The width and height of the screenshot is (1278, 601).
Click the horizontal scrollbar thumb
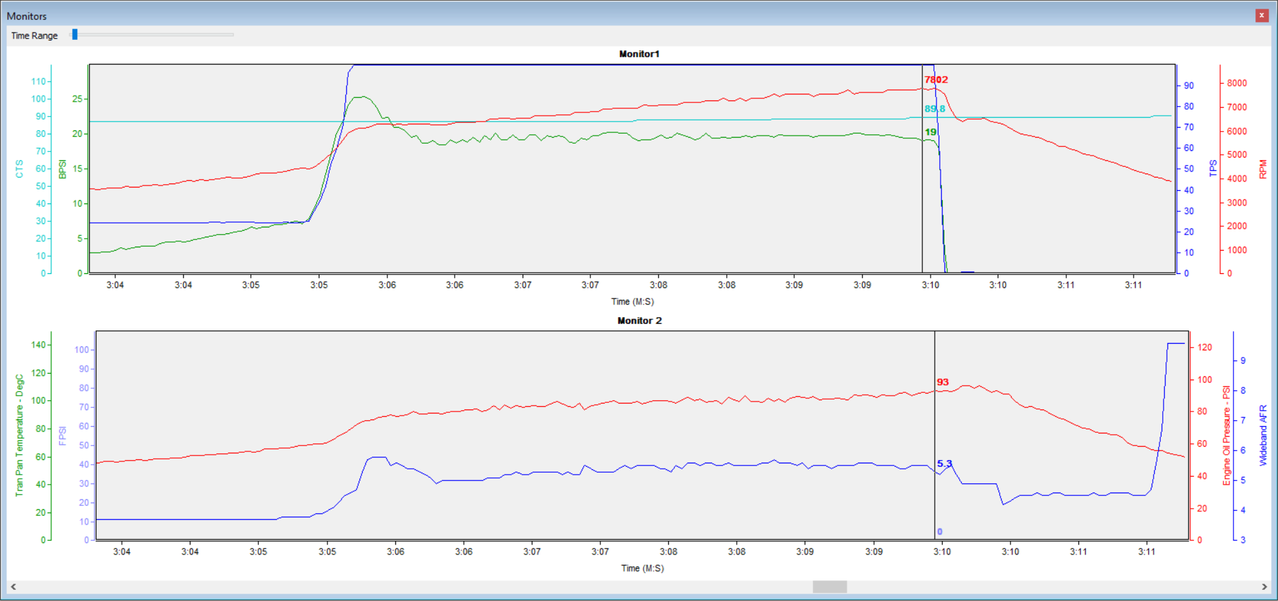pos(829,586)
